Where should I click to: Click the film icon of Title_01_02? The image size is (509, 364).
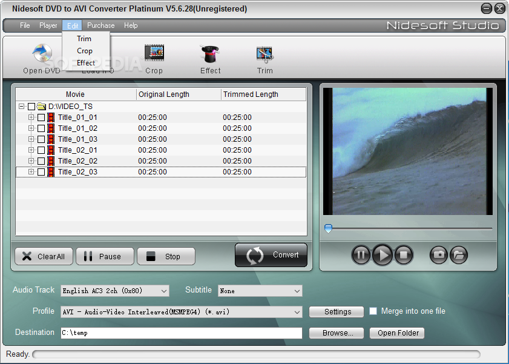point(51,128)
